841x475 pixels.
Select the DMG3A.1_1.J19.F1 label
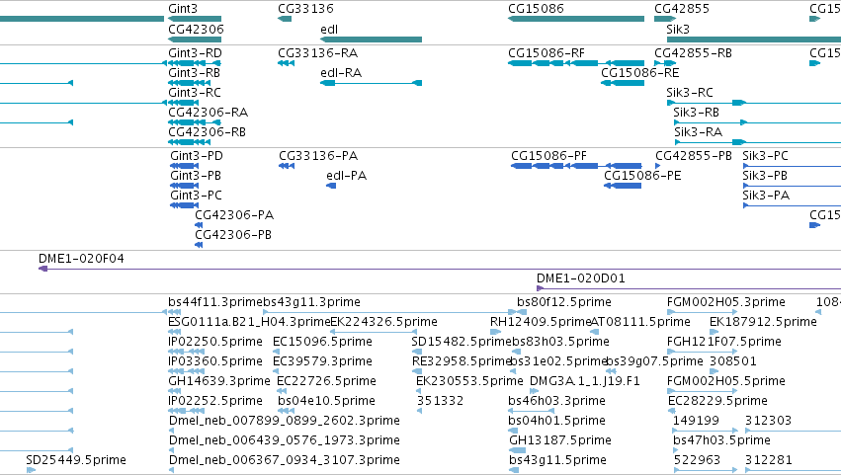pos(585,381)
